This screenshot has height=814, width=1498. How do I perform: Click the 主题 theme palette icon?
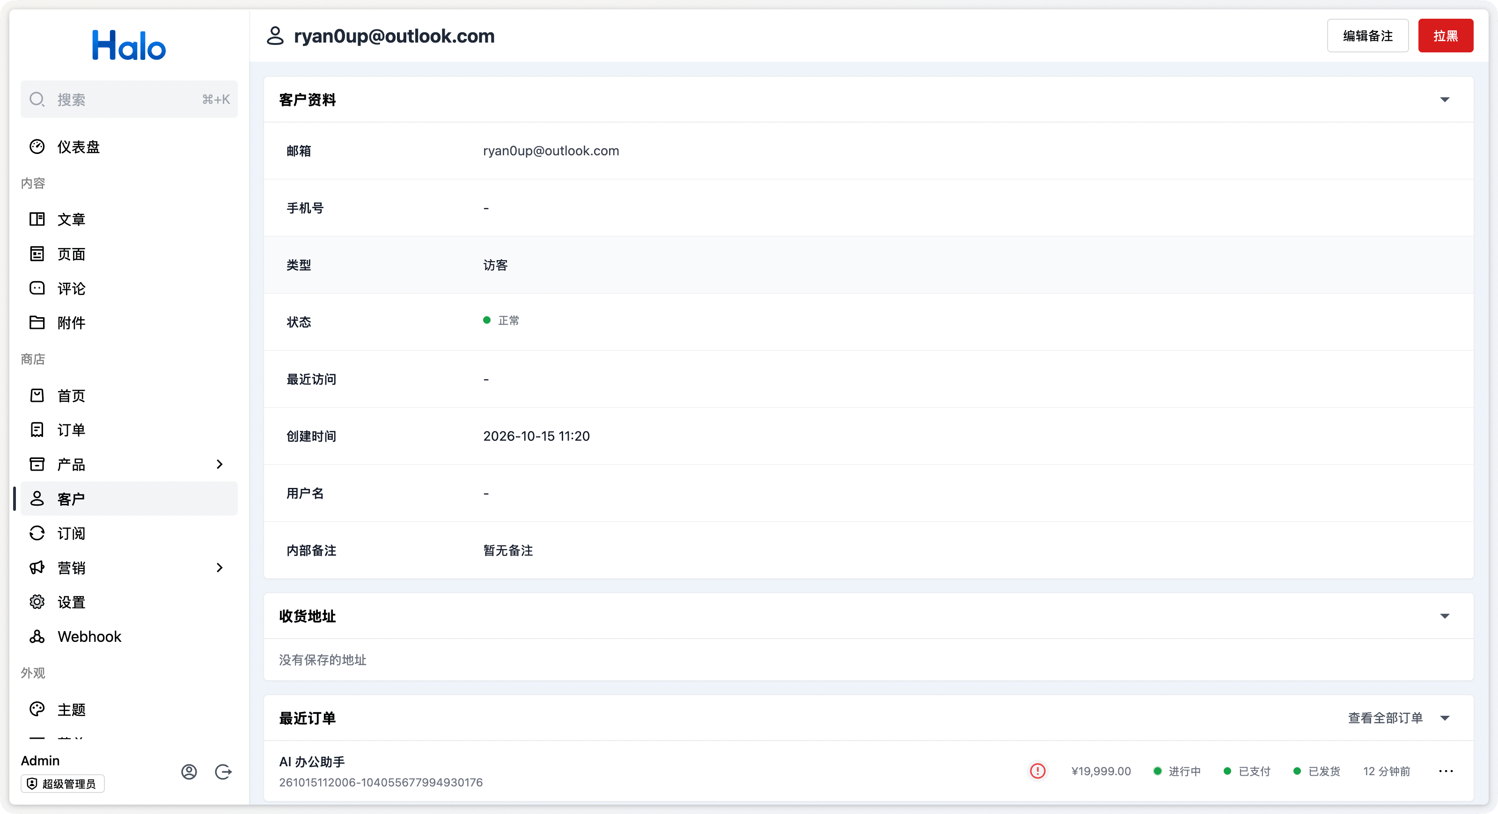tap(37, 709)
